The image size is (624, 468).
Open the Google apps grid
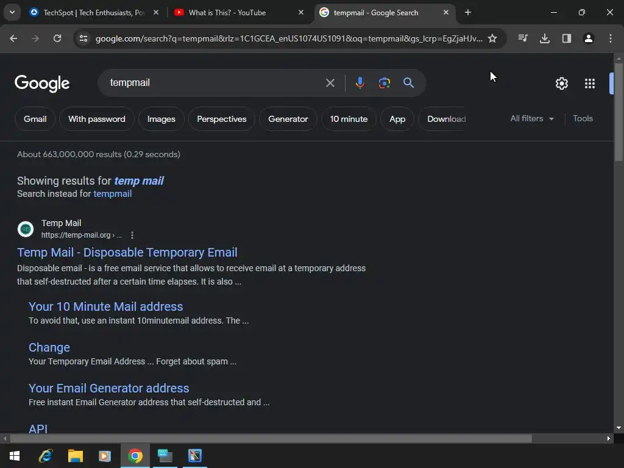pyautogui.click(x=590, y=83)
